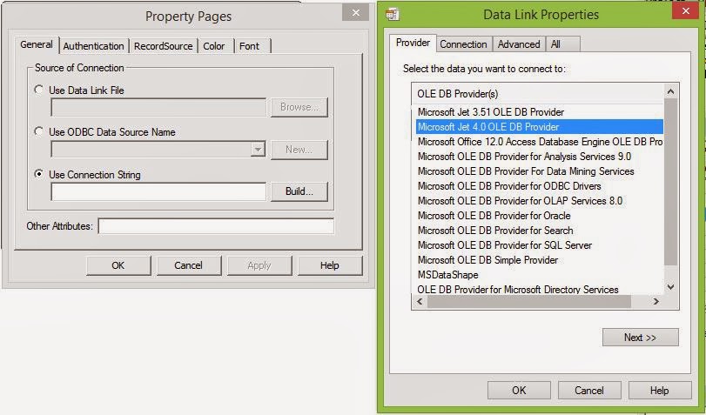Open the Authentication tab

[x=94, y=46]
